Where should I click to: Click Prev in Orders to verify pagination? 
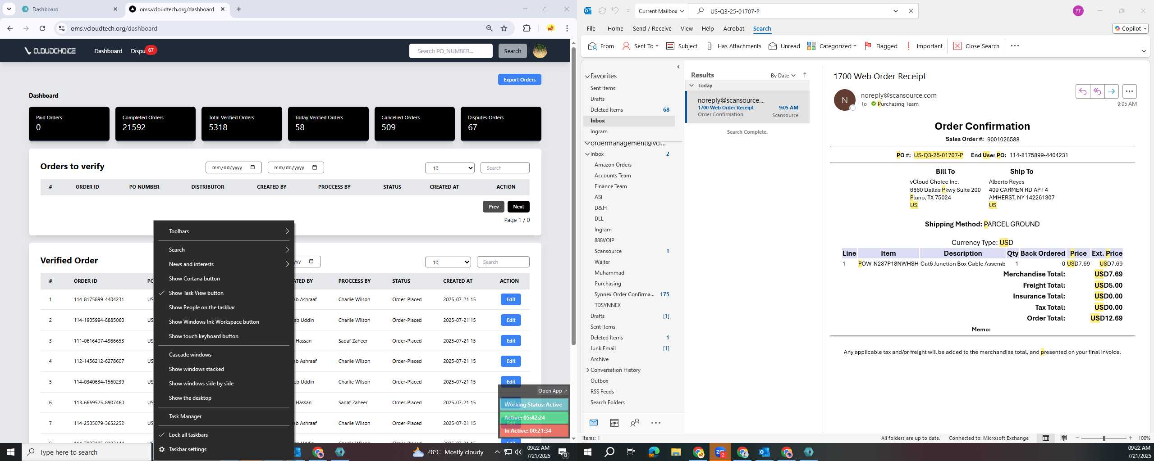coord(494,206)
